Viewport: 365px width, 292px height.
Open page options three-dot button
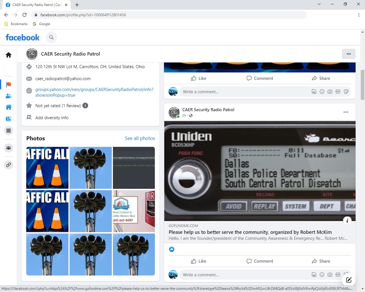pos(349,54)
